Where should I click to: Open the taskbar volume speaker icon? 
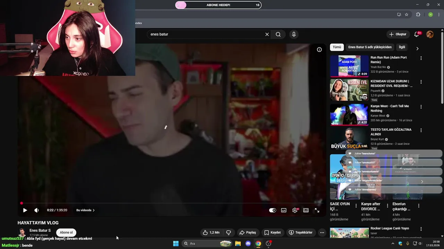(420, 243)
